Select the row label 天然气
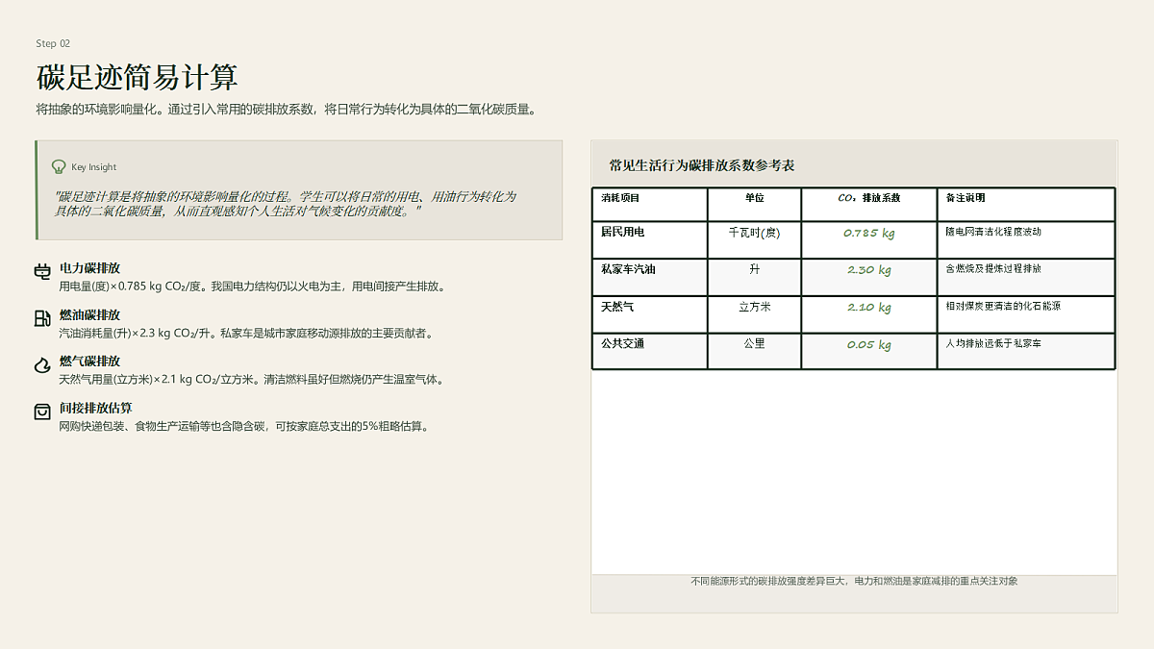 (617, 307)
